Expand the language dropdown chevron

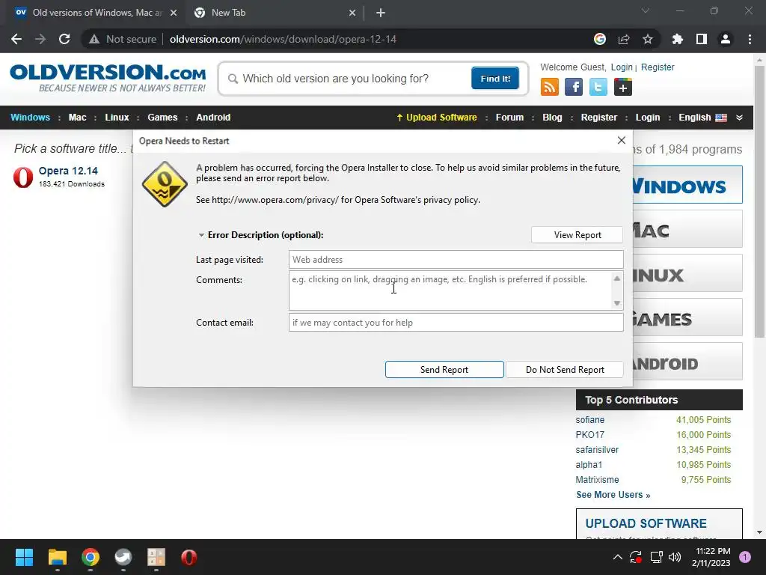(739, 118)
